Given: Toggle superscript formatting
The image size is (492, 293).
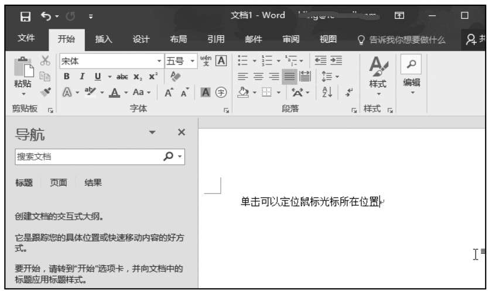Looking at the screenshot, I should click(x=153, y=76).
